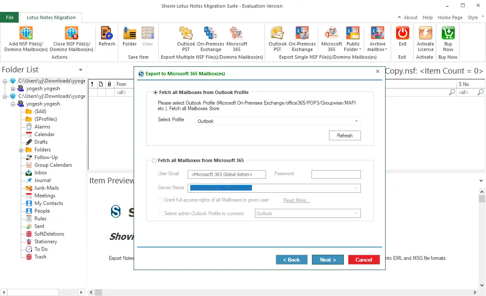Click the User Email input field
486x296 pixels.
[x=226, y=174]
